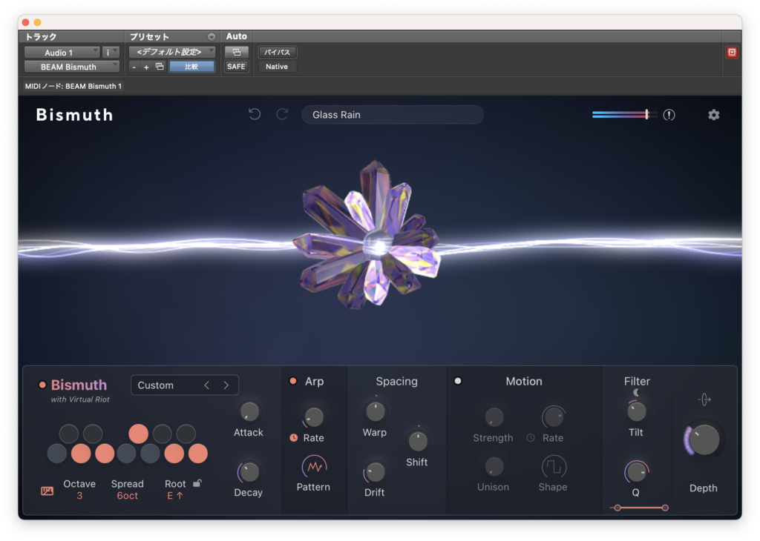Screen dimensions: 760x541
Task: Click the Arp Pattern waveform icon
Action: click(x=314, y=466)
